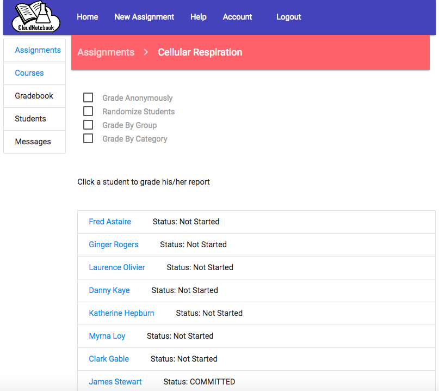Grade Laurence Olivier's report
The width and height of the screenshot is (439, 391).
point(117,267)
